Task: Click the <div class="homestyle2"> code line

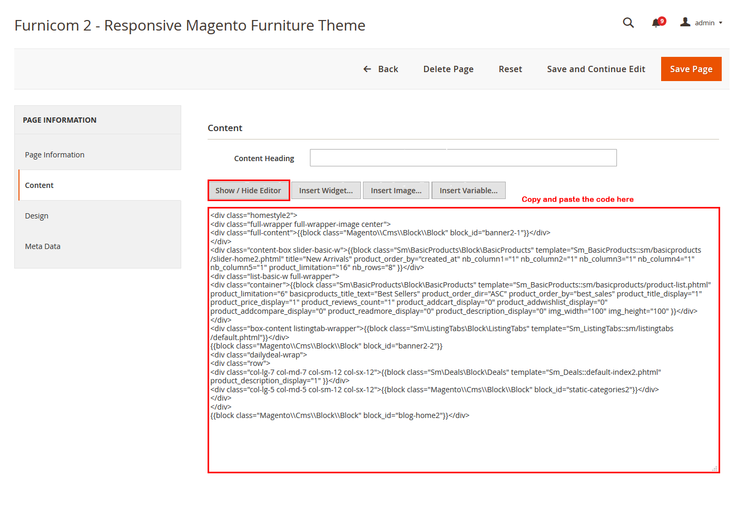Action: [254, 215]
